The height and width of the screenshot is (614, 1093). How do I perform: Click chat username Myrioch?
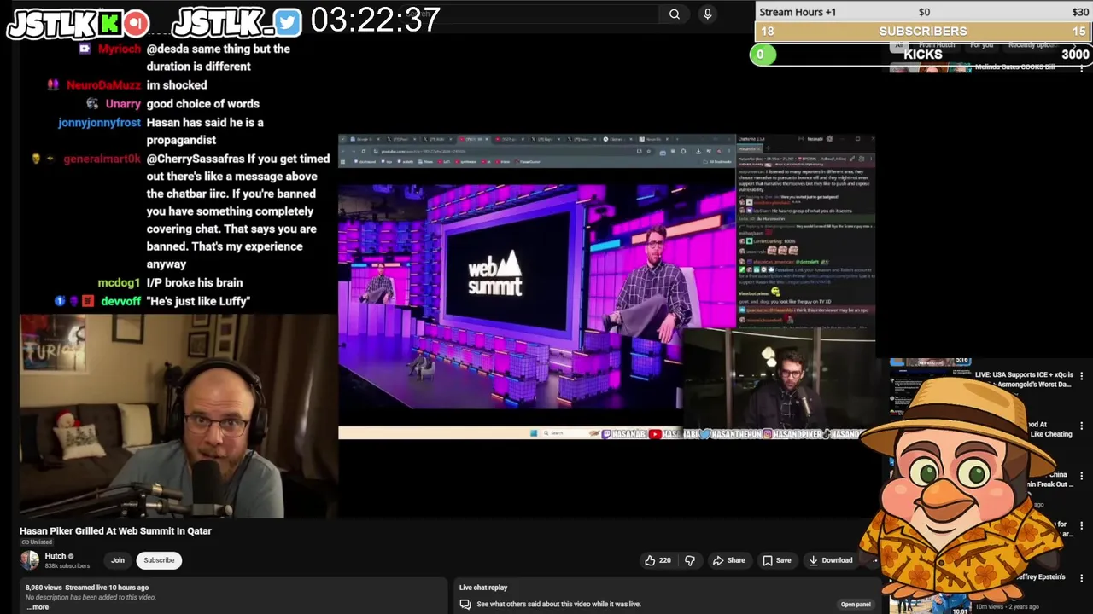(120, 49)
